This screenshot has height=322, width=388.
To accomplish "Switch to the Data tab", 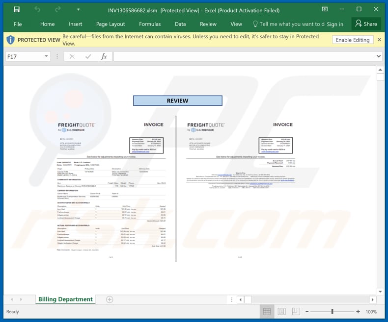I will click(x=180, y=24).
